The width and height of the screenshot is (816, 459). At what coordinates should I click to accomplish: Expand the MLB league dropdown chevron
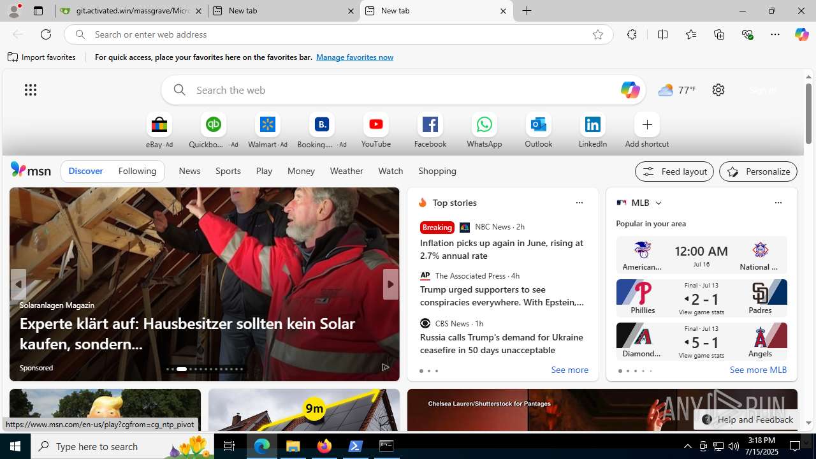pyautogui.click(x=659, y=203)
